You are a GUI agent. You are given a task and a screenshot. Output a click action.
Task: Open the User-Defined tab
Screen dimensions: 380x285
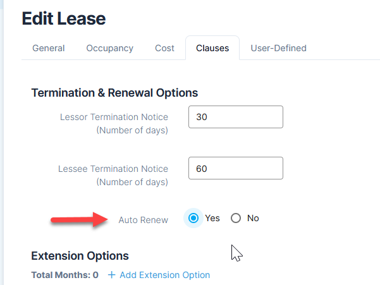coord(278,48)
